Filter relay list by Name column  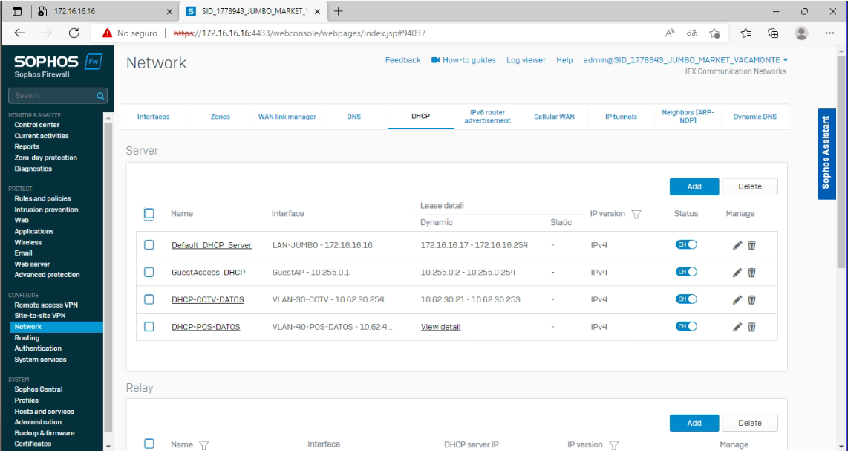[x=203, y=445]
